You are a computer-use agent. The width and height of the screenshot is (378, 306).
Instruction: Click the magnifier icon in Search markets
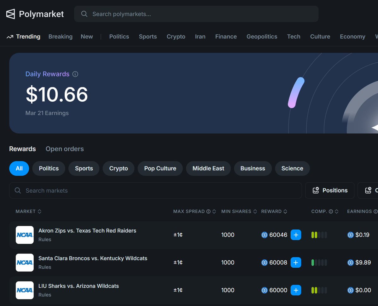pos(18,190)
